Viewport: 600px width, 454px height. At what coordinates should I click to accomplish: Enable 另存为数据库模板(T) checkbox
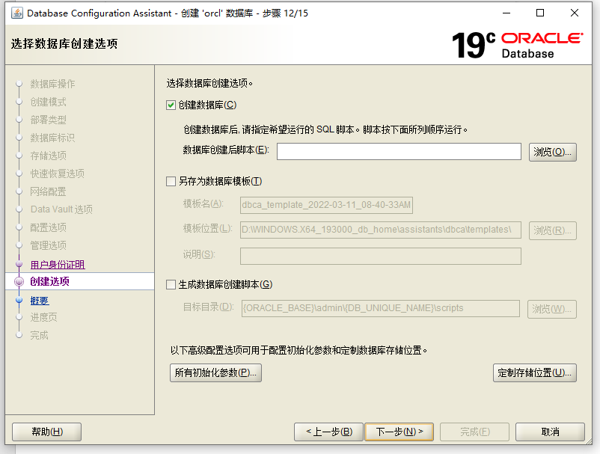[171, 181]
